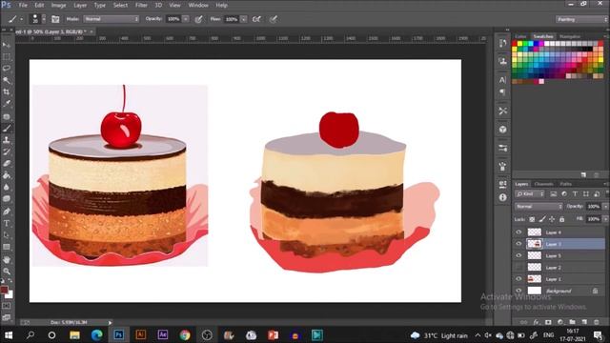This screenshot has height=343, width=610.
Task: Select the Eraser tool
Action: [7, 164]
